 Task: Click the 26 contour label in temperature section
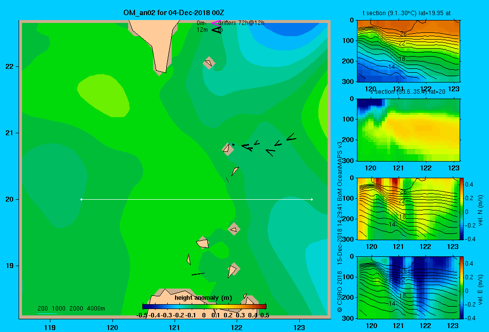(x=403, y=34)
